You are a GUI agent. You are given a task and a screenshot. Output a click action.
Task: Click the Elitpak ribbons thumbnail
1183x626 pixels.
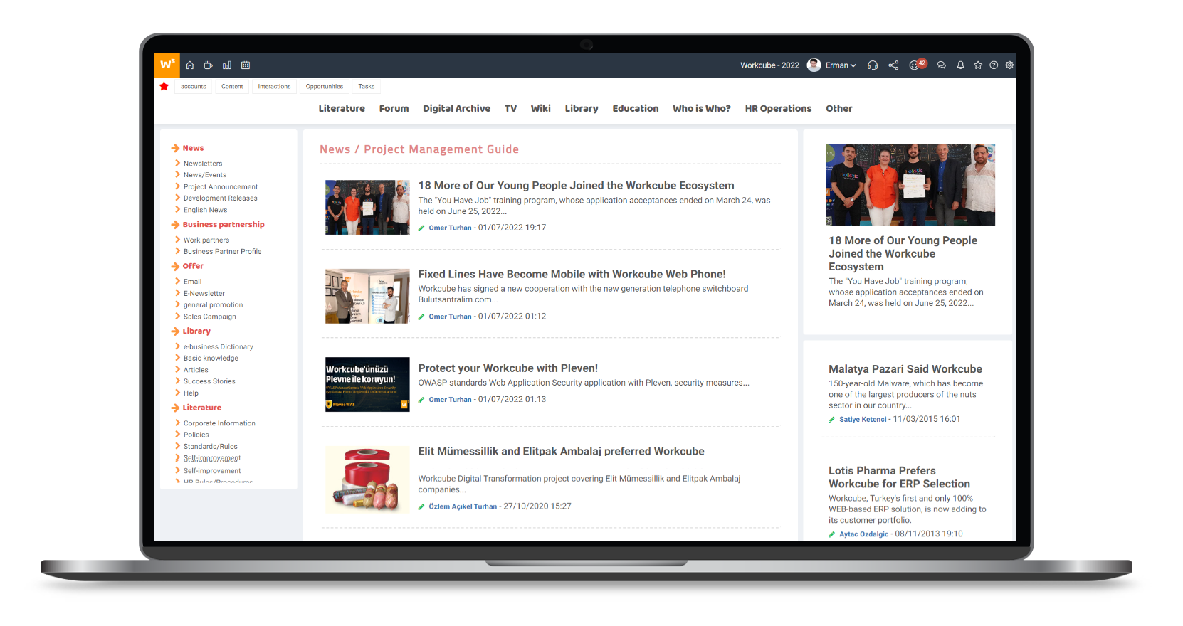pos(367,479)
